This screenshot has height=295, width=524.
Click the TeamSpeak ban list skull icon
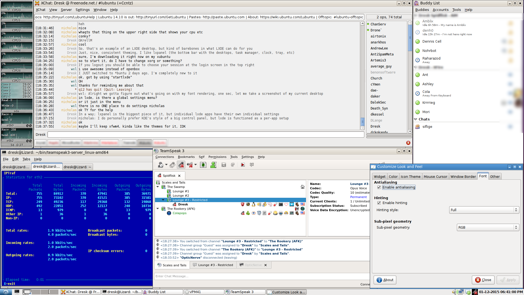(224, 165)
